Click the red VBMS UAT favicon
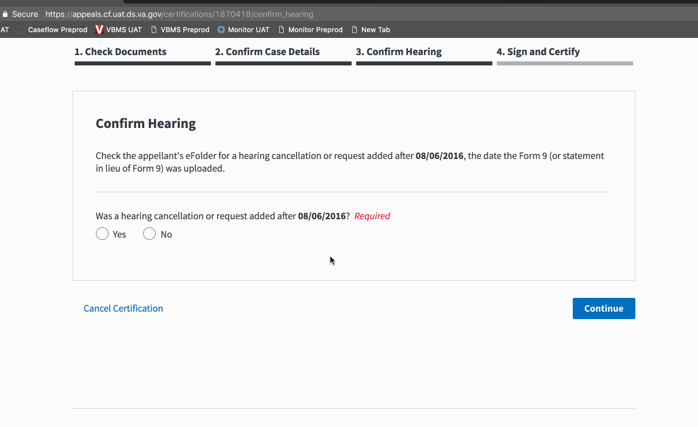 tap(99, 30)
